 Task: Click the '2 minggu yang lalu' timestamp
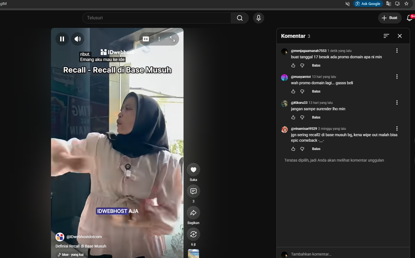pos(332,129)
